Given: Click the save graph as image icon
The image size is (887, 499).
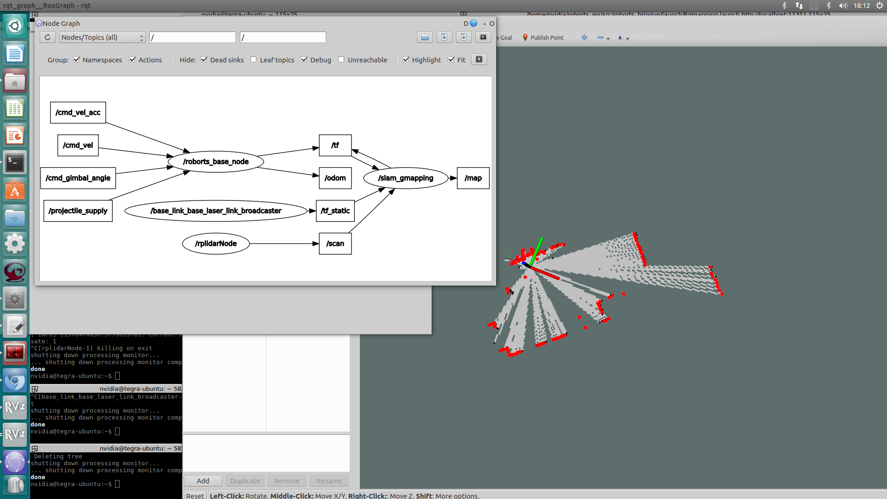Looking at the screenshot, I should 483,37.
